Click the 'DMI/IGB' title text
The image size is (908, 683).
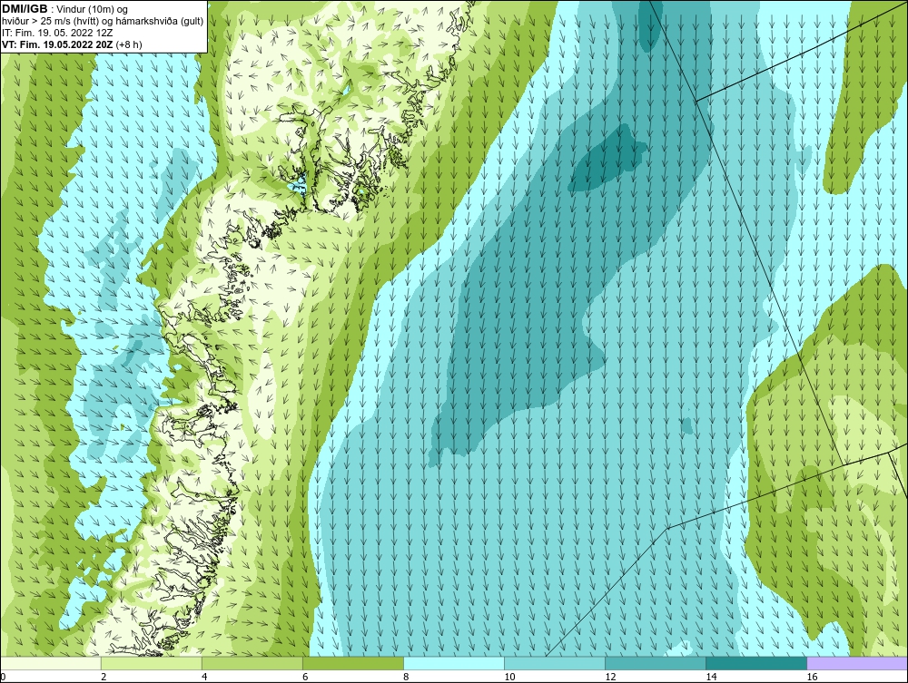[x=25, y=9]
